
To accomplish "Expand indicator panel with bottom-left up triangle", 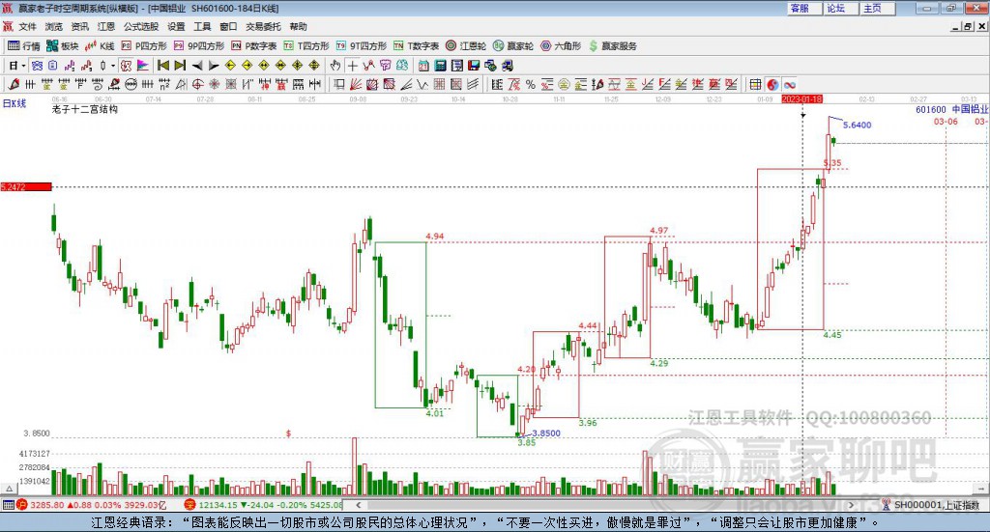I will tap(9, 489).
